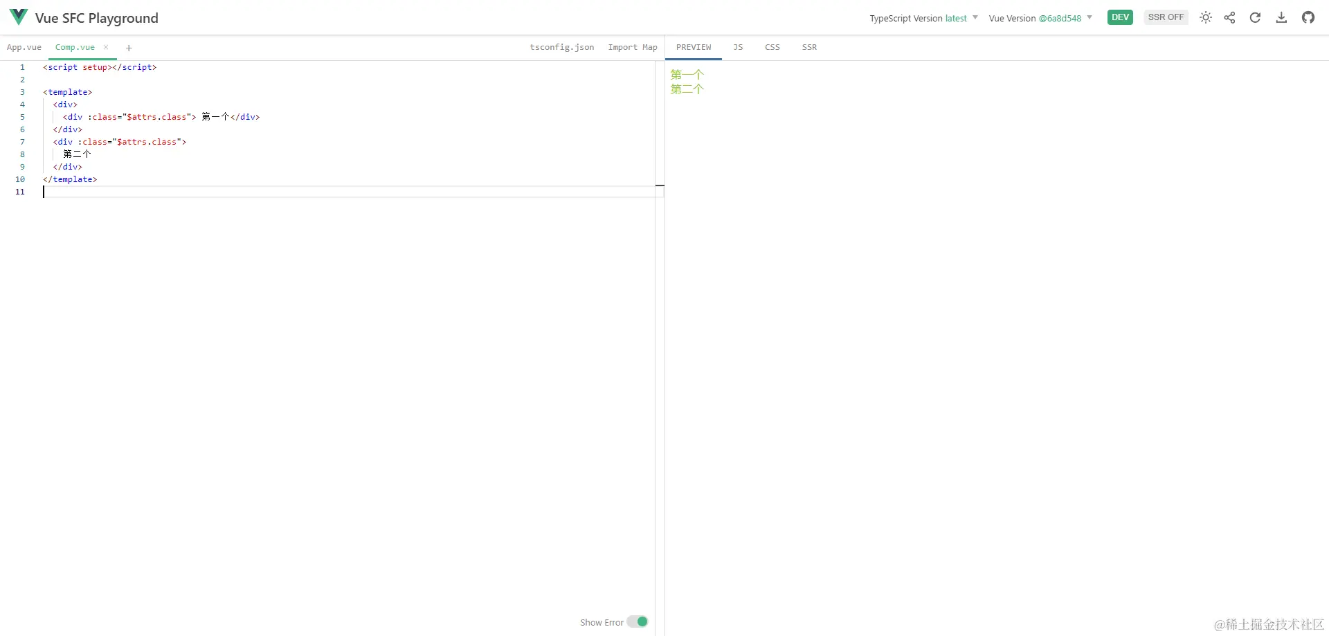Click line number 5 in the editor gutter
The width and height of the screenshot is (1329, 636).
(x=22, y=117)
